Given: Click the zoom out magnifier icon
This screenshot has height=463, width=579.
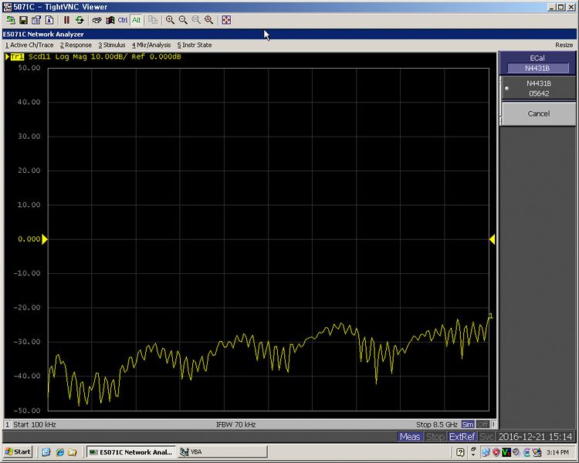Looking at the screenshot, I should coord(183,20).
